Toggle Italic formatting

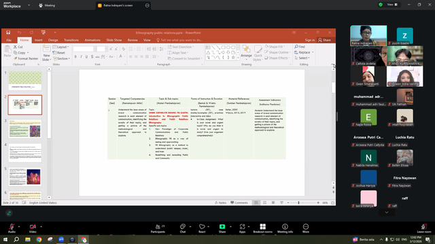(x=81, y=57)
